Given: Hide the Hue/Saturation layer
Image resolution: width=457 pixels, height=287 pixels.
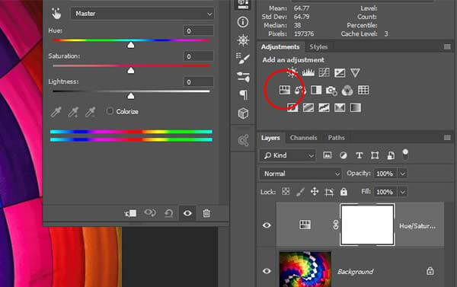Looking at the screenshot, I should point(267,225).
